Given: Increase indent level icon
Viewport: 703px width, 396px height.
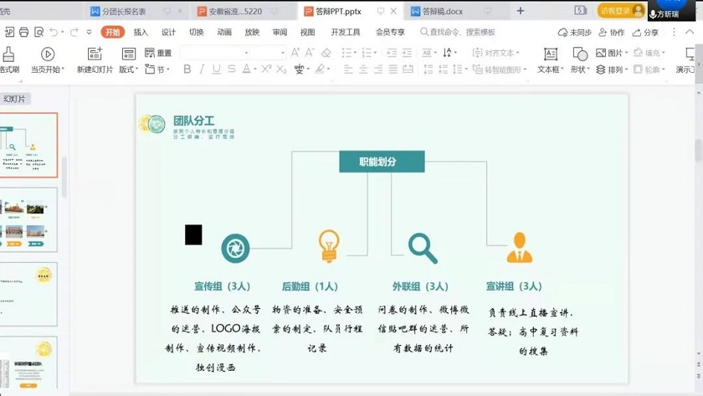Looking at the screenshot, I should (x=407, y=53).
